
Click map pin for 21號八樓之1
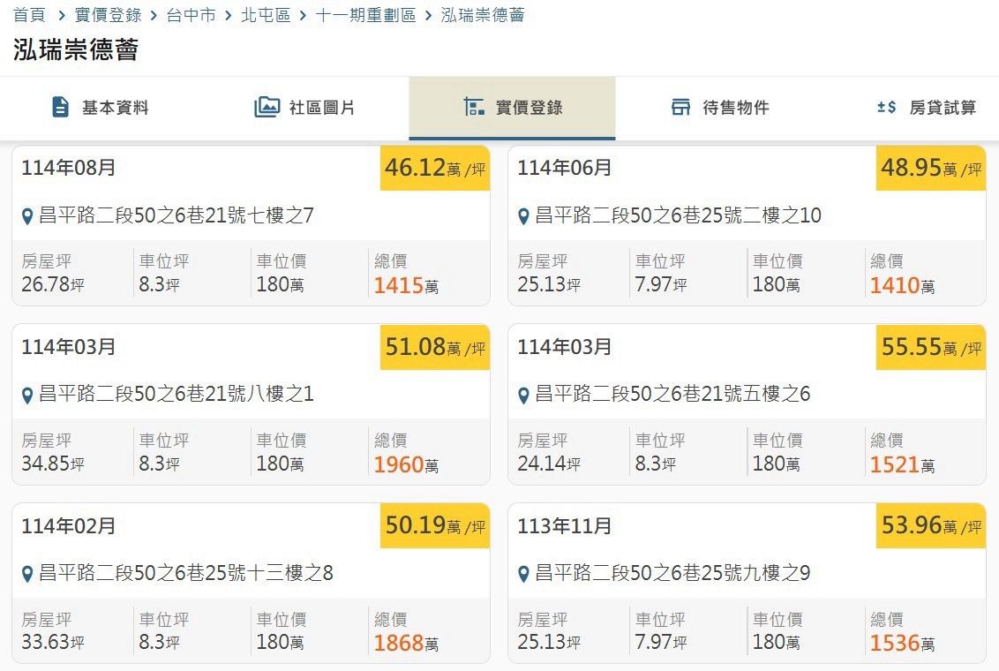pyautogui.click(x=27, y=395)
